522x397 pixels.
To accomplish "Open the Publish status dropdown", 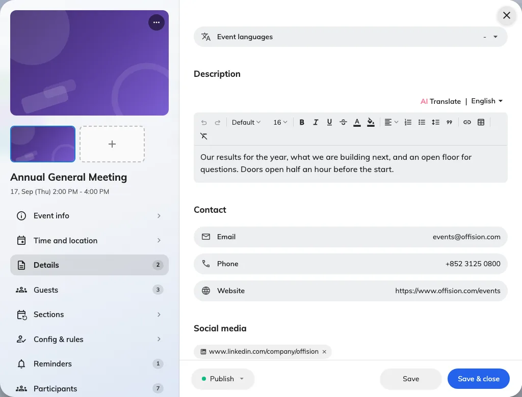I will 223,379.
